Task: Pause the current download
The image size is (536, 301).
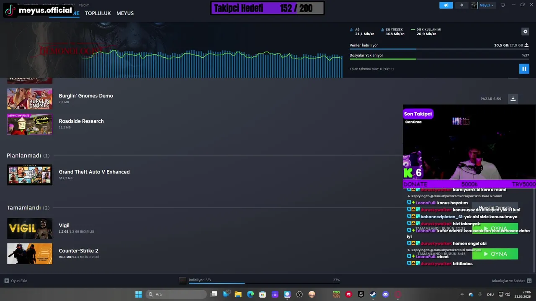Action: pyautogui.click(x=524, y=69)
